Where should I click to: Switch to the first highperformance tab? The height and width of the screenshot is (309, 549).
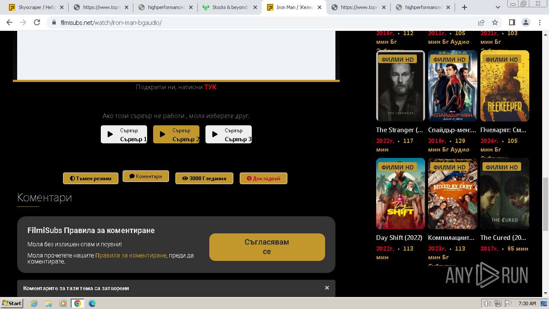(x=165, y=7)
